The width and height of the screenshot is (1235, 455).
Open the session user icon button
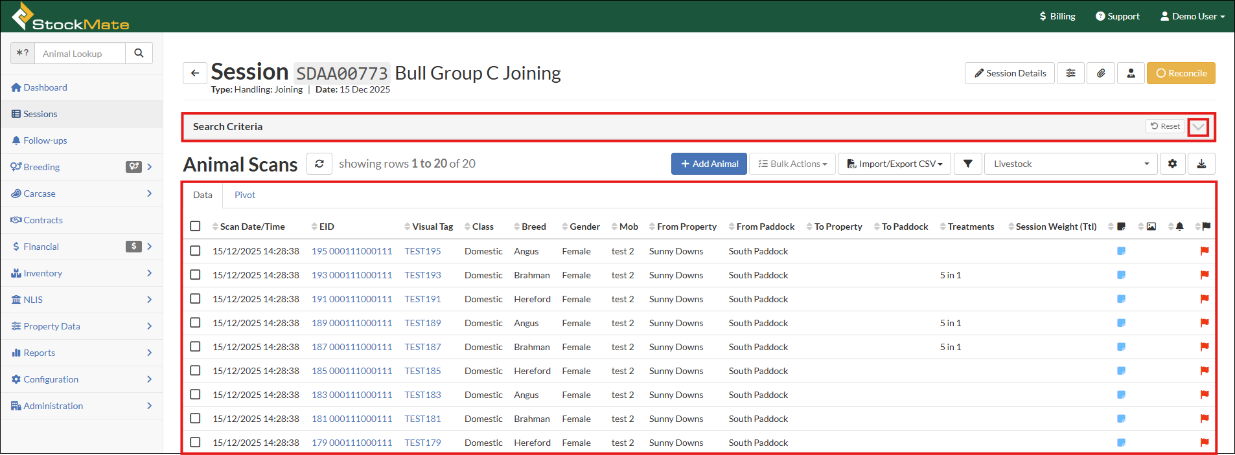[x=1131, y=73]
